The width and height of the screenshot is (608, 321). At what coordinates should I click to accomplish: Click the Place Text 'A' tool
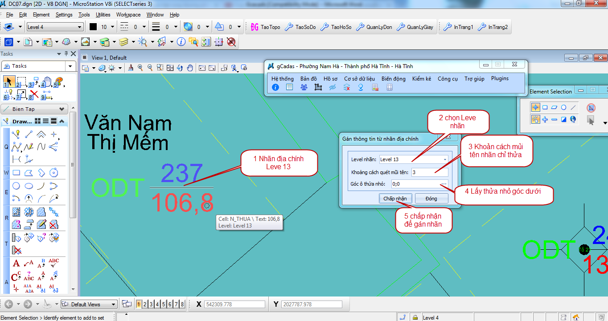[16, 264]
